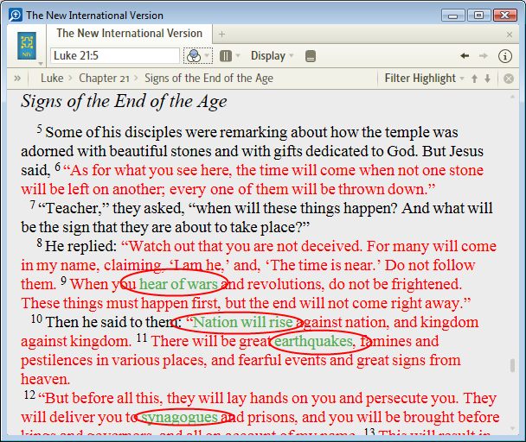Add a new tab with plus button
The height and width of the screenshot is (442, 526).
pyautogui.click(x=221, y=35)
